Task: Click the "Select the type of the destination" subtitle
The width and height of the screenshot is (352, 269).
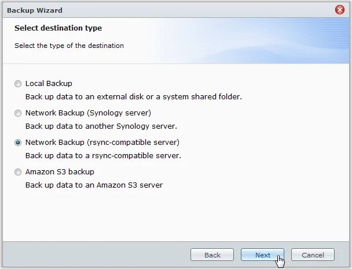Action: (69, 46)
